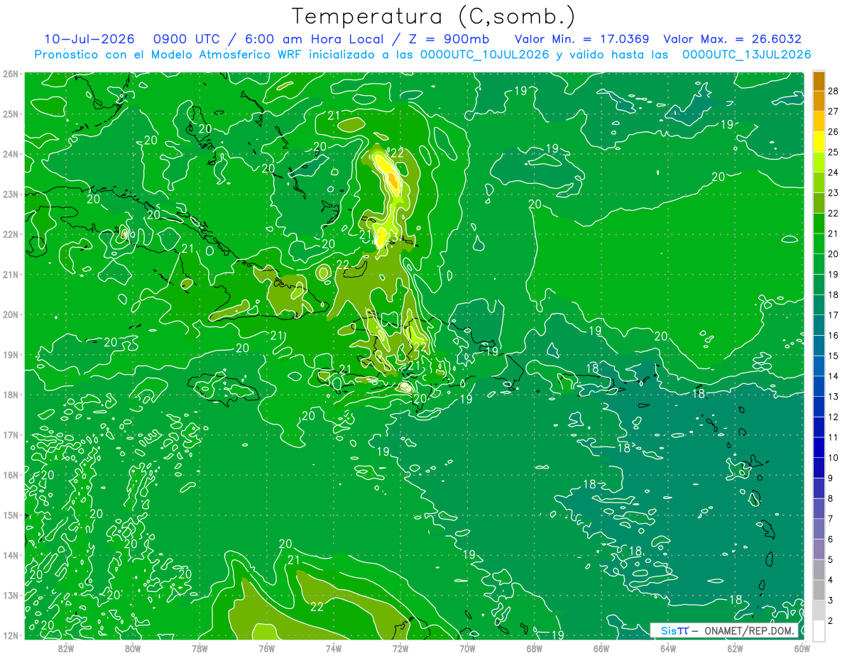Select the date text "10-Jul-2026"
This screenshot has width=852, height=658.
click(88, 39)
